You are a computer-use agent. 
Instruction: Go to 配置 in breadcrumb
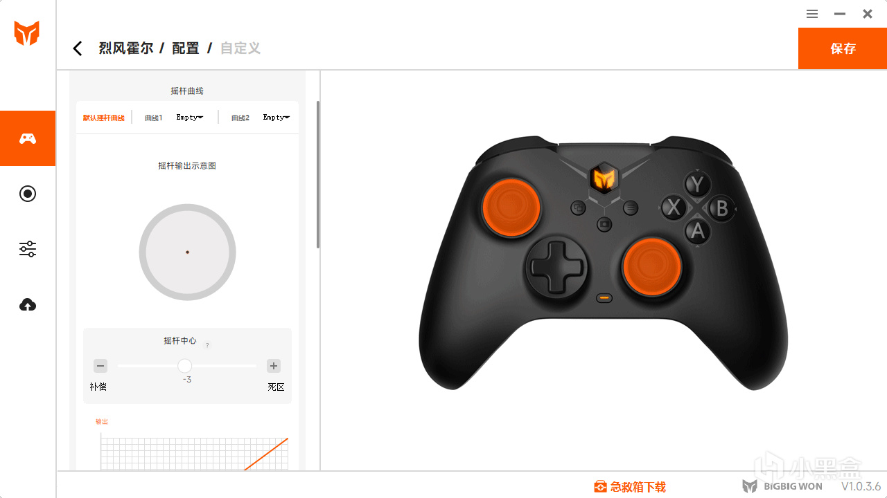pyautogui.click(x=186, y=48)
